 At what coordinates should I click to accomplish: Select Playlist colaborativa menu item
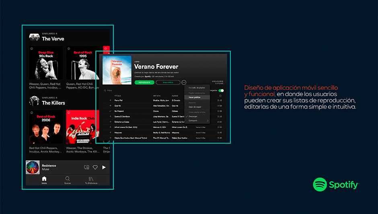(x=197, y=93)
